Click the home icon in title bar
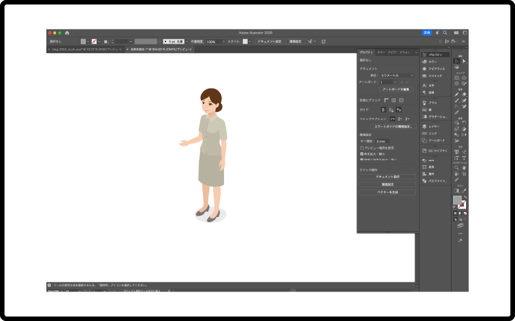 pyautogui.click(x=67, y=33)
